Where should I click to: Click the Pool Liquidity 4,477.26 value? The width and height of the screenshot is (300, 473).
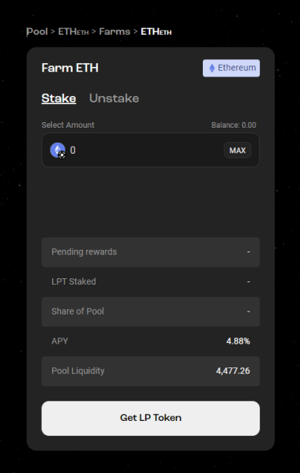233,371
